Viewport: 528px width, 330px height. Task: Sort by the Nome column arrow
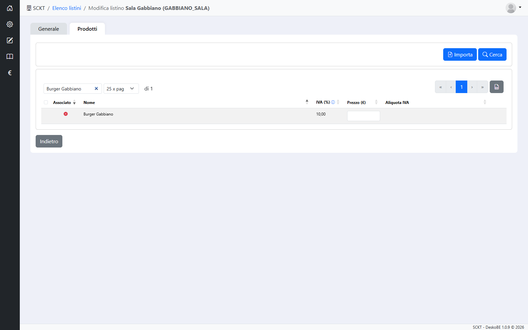point(307,102)
